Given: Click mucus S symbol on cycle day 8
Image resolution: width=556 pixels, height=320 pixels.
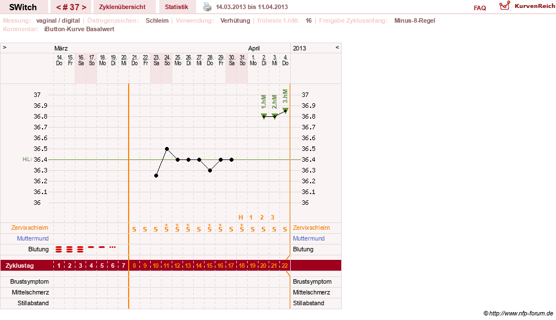Looking at the screenshot, I should tap(134, 229).
